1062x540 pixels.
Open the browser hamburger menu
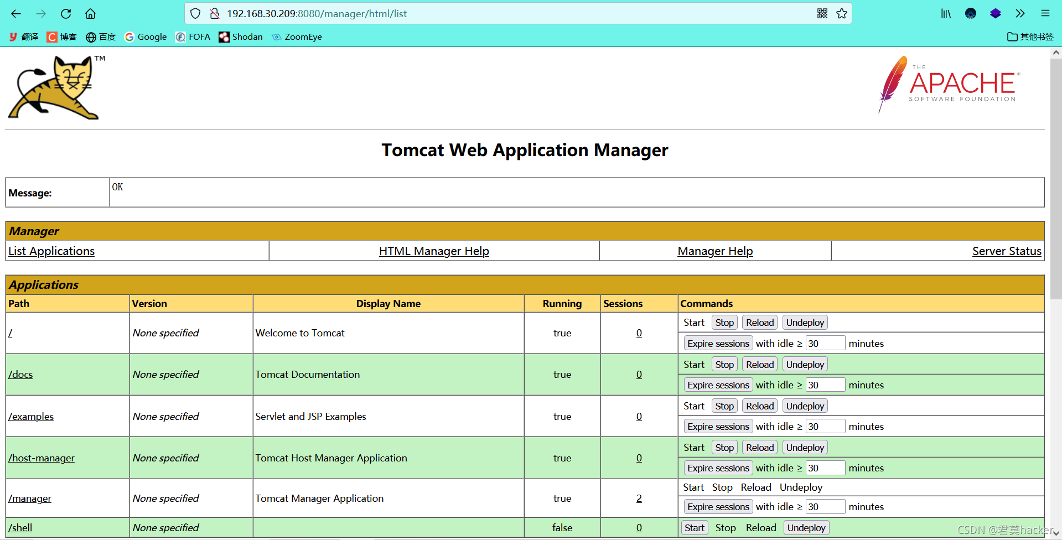(1045, 13)
